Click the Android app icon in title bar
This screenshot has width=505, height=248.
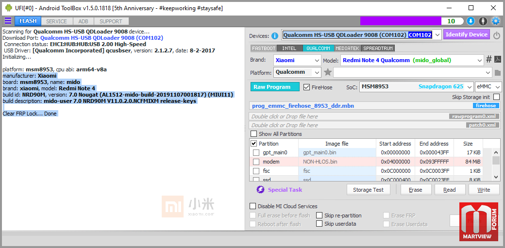point(8,8)
